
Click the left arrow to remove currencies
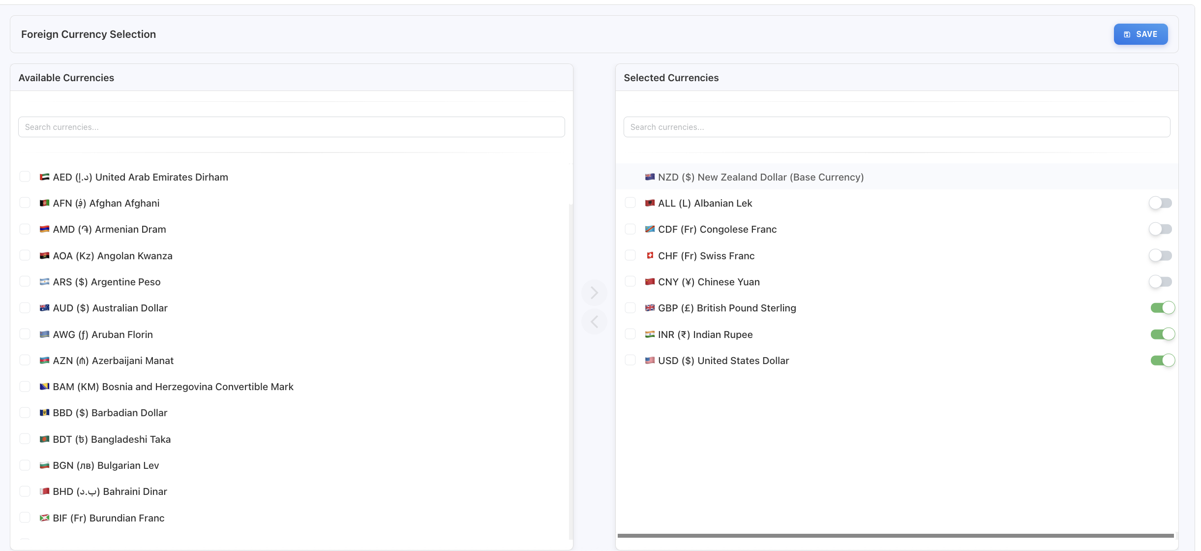[x=594, y=322]
